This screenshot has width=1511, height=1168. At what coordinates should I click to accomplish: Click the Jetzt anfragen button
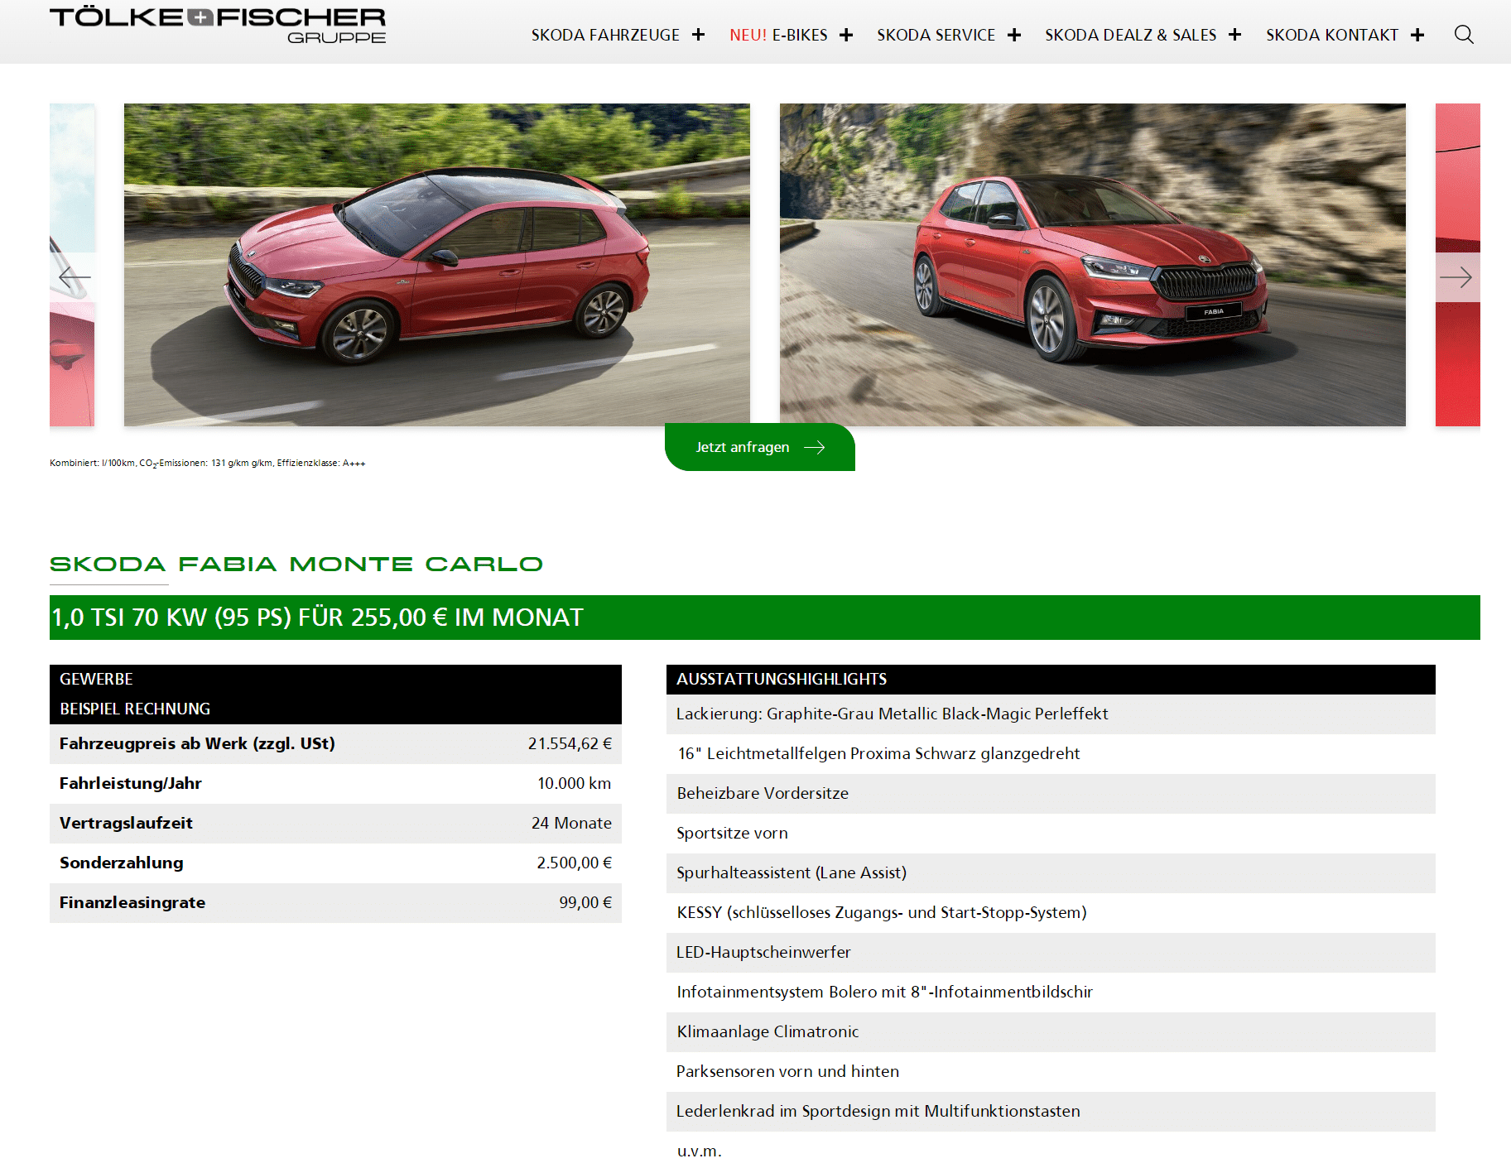760,447
